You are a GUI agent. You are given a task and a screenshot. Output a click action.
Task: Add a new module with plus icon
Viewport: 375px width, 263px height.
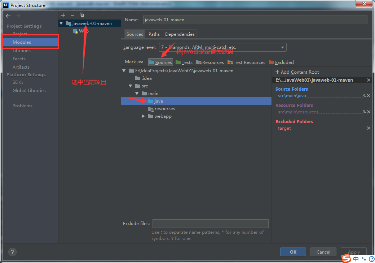point(63,15)
